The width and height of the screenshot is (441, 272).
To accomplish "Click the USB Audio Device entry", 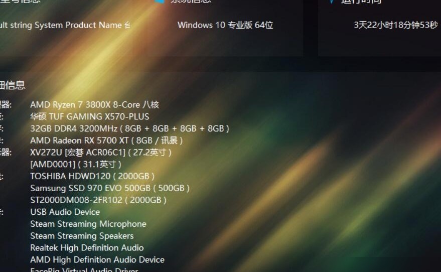I will pyautogui.click(x=65, y=212).
